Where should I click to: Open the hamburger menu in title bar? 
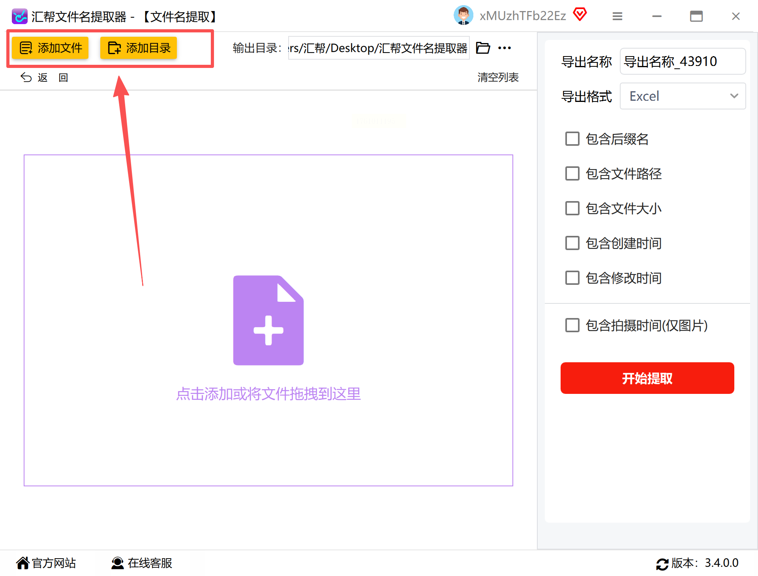tap(617, 16)
